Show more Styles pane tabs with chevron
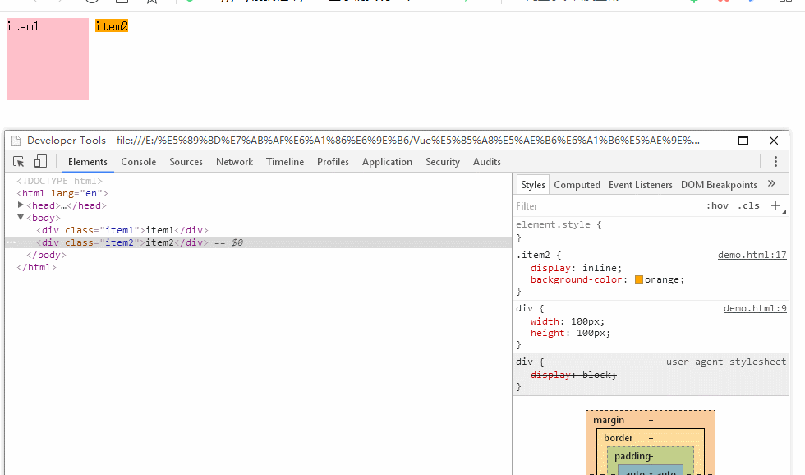This screenshot has width=805, height=475. click(x=771, y=184)
